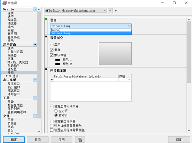Enable 设定编辑器背景颜色 checkbox

pyautogui.click(x=52, y=126)
